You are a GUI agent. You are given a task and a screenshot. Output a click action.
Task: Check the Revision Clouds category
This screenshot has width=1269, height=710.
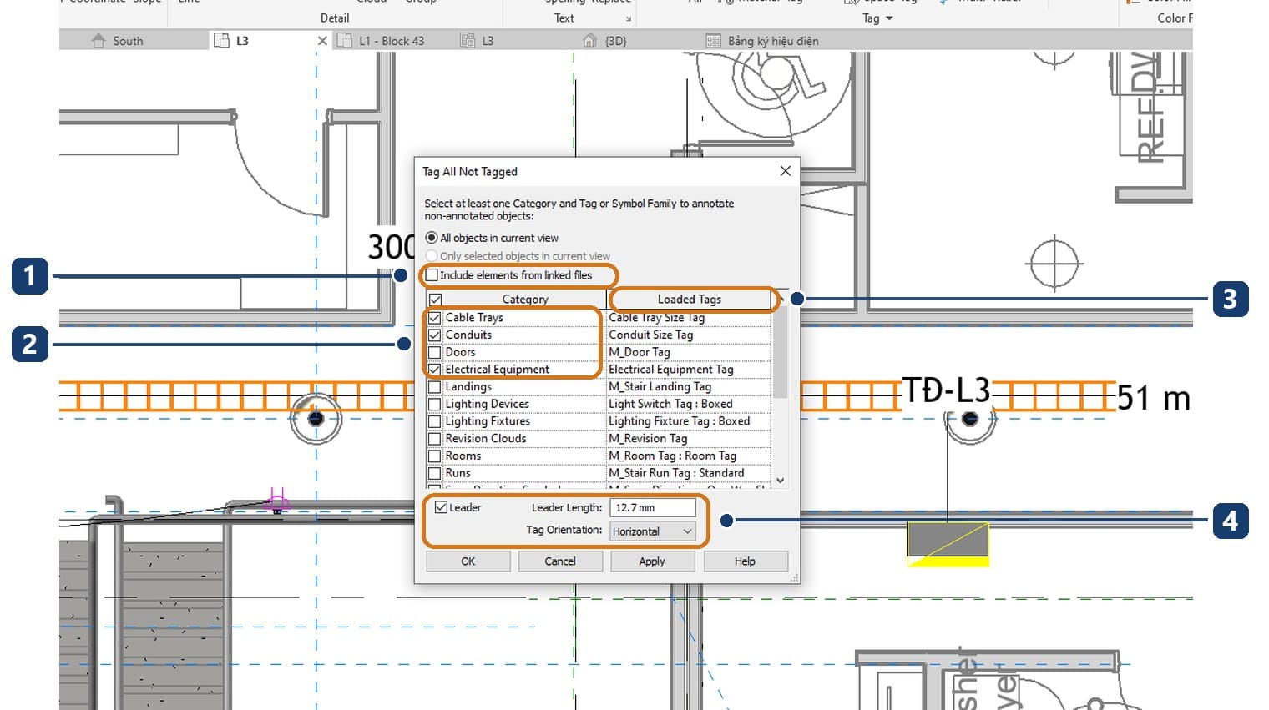(x=435, y=439)
